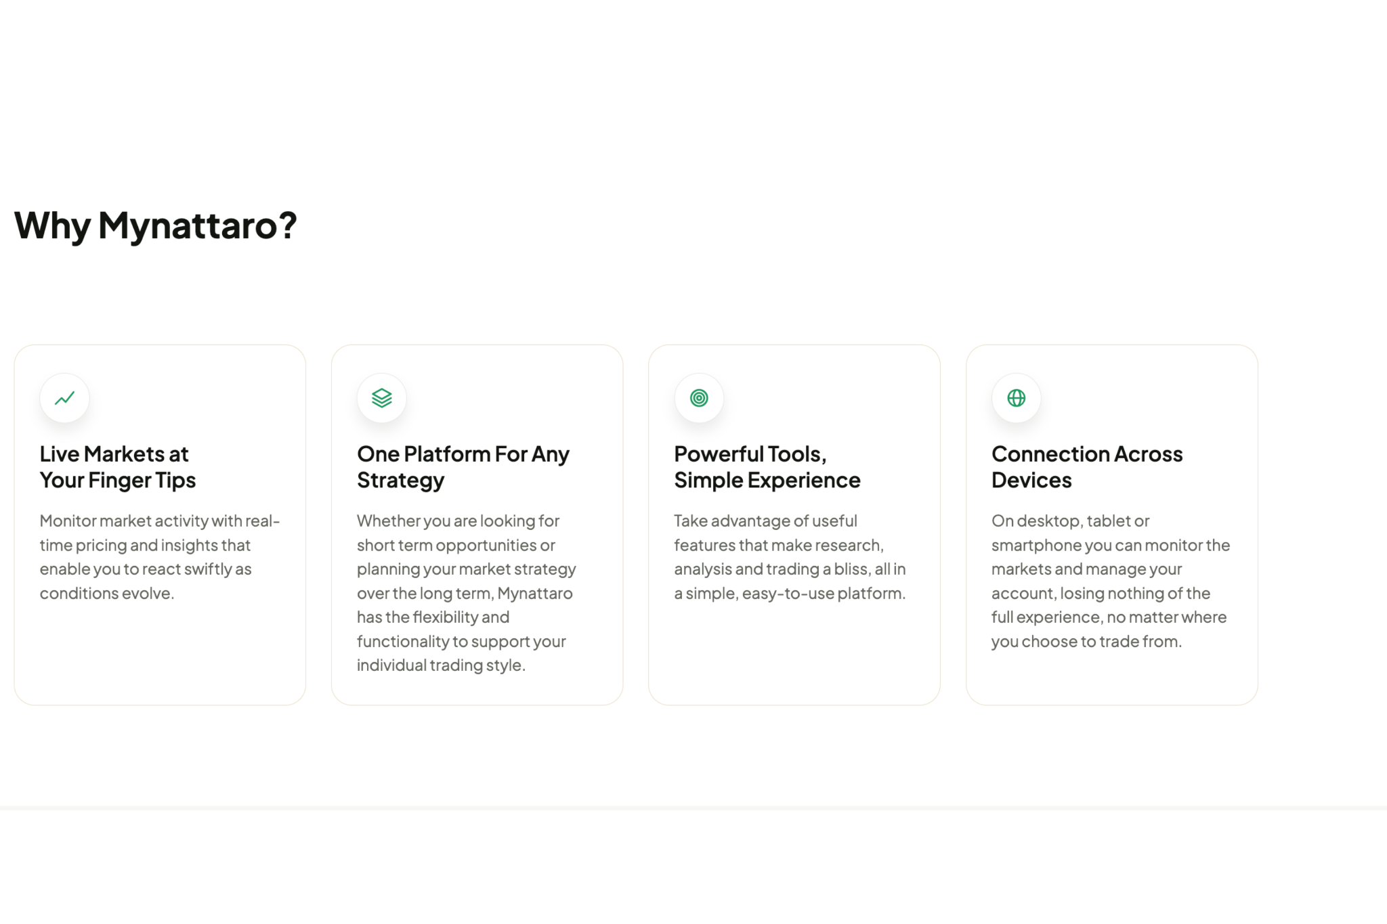Screen dimensions: 1387x924
Task: Click the text 'a simple, easy-to-use platform.'
Action: [790, 594]
